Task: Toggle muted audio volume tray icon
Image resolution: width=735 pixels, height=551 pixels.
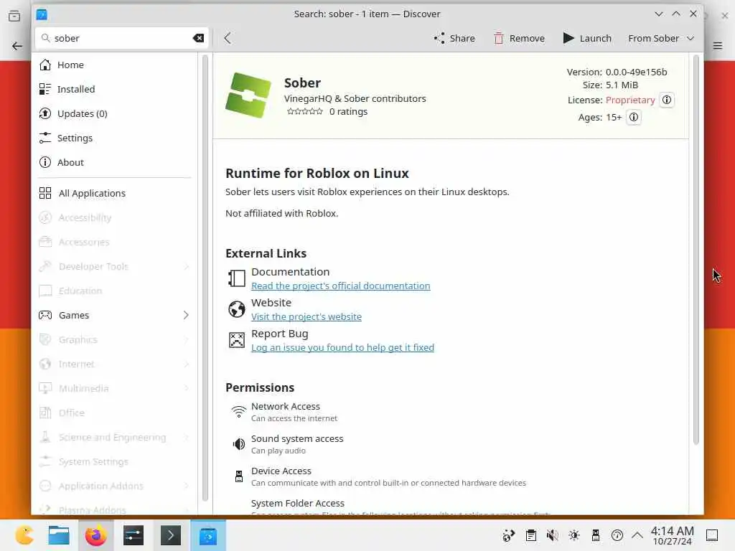Action: click(552, 535)
